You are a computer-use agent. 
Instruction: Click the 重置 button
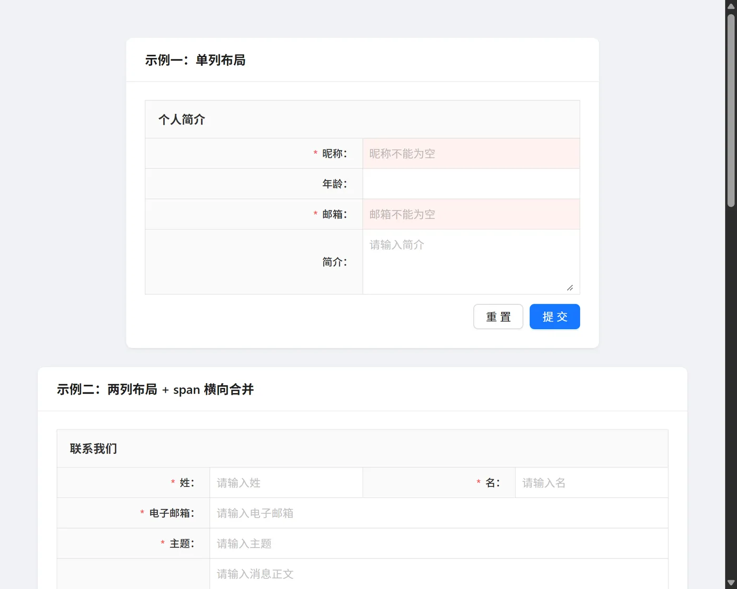pos(498,317)
